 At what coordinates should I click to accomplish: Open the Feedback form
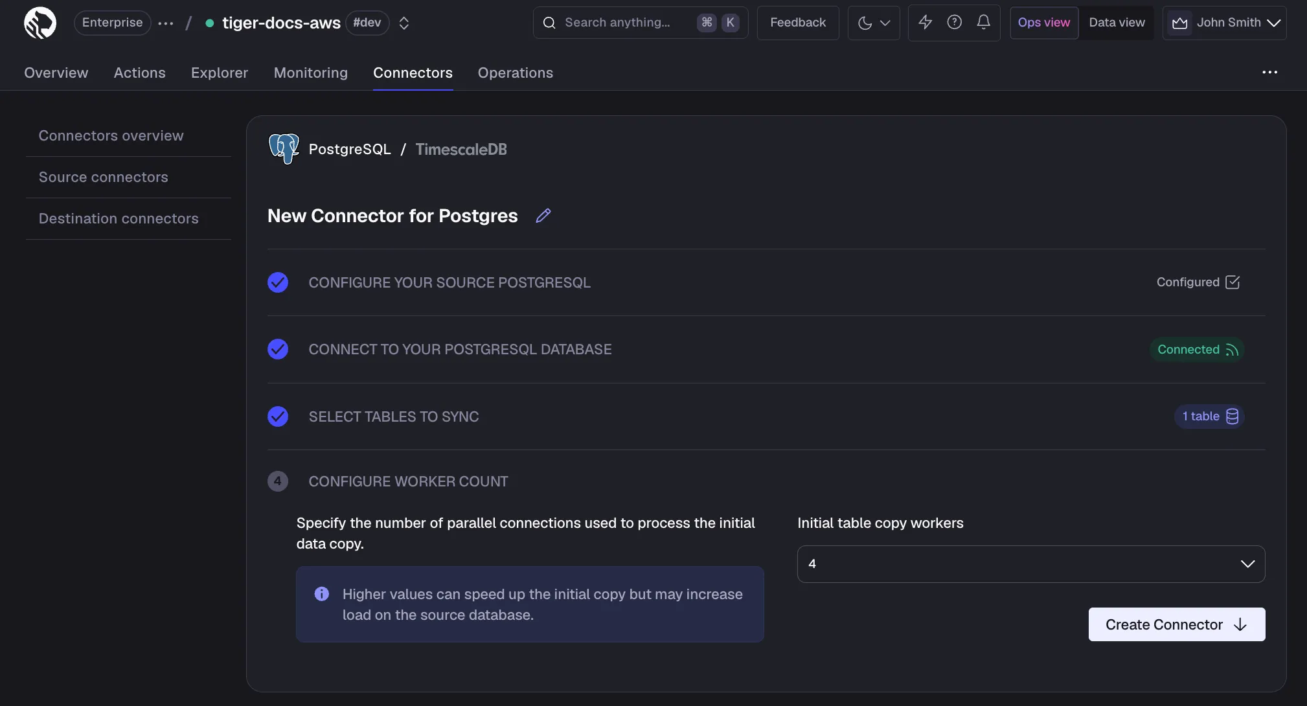(798, 23)
